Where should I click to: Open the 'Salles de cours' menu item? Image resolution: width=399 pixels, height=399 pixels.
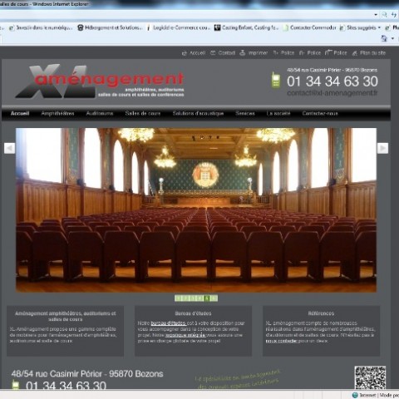143,113
